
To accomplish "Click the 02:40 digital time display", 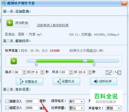I will [113, 73].
